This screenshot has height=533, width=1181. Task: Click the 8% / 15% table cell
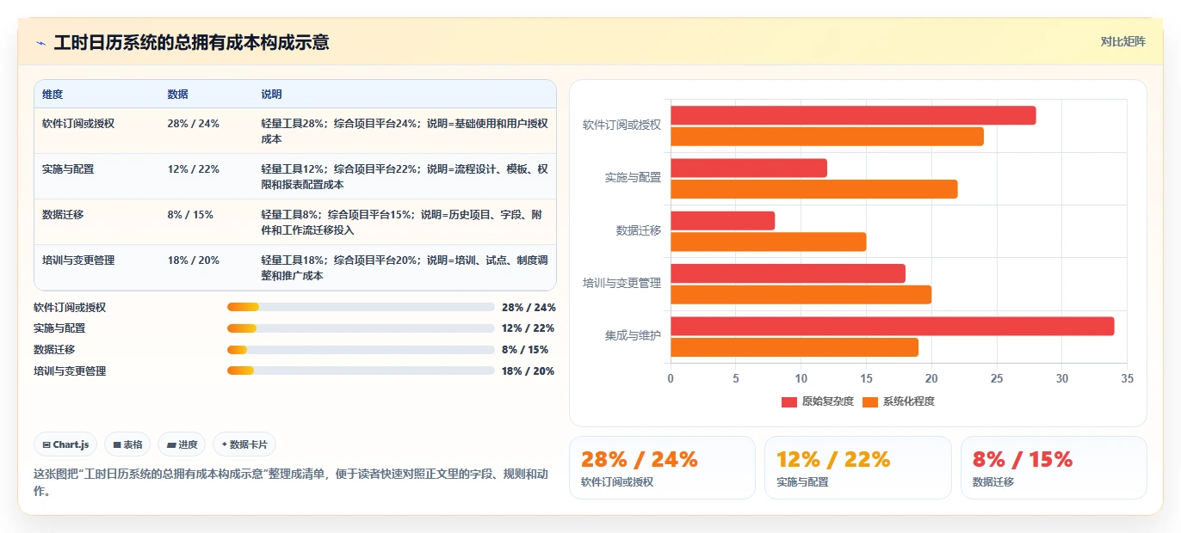pos(190,215)
